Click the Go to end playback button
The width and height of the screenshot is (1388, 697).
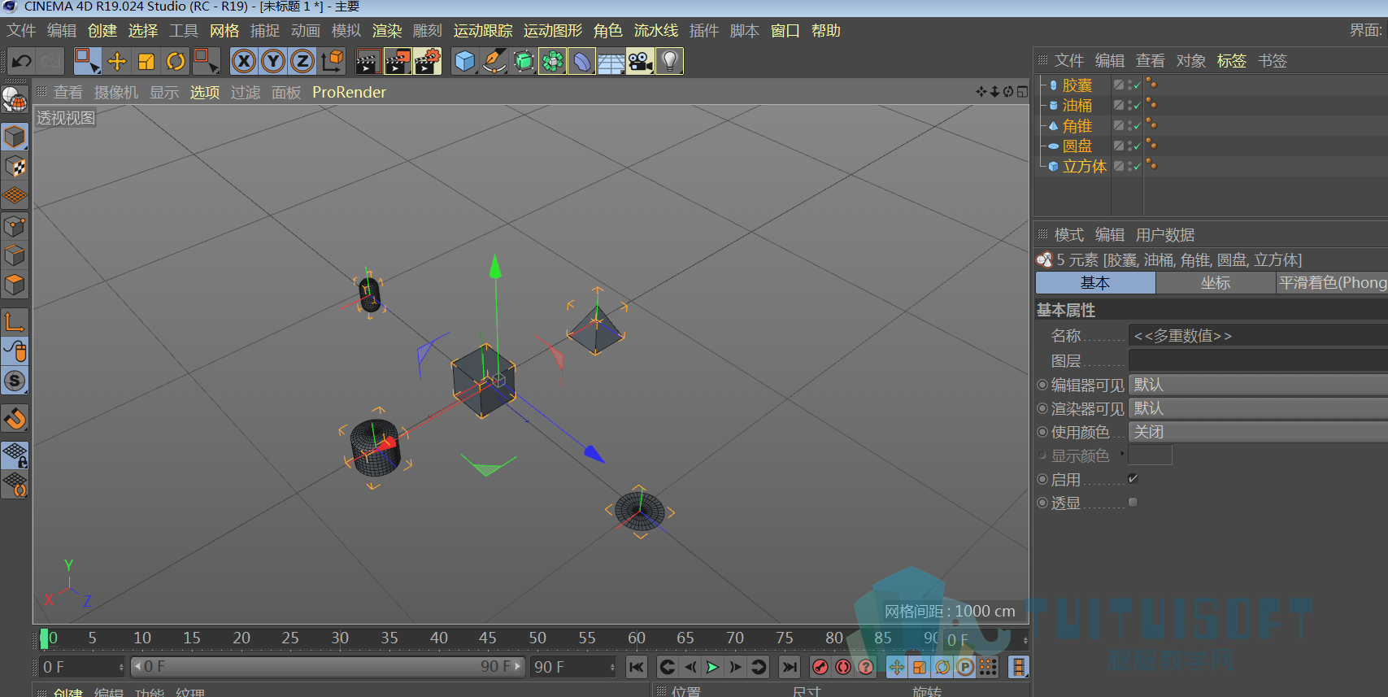789,667
